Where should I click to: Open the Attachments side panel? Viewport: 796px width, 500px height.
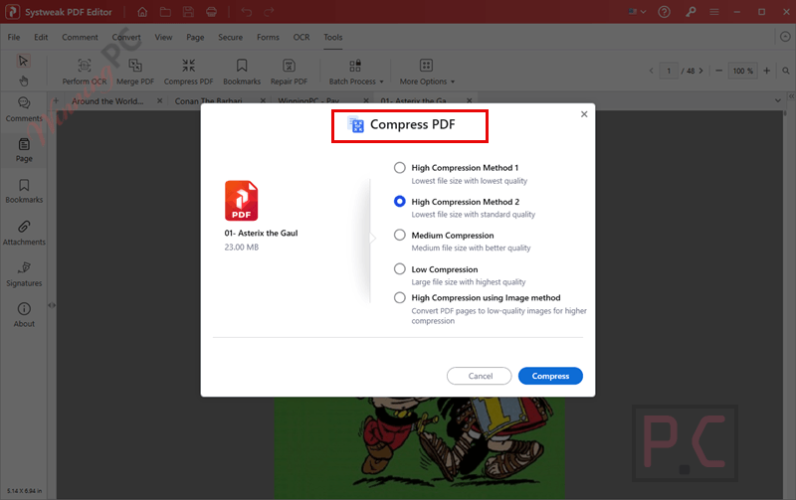pyautogui.click(x=24, y=234)
